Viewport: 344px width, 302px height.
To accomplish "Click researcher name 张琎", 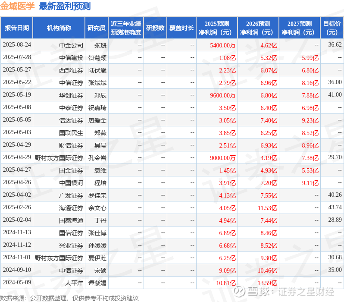I will [x=100, y=45].
